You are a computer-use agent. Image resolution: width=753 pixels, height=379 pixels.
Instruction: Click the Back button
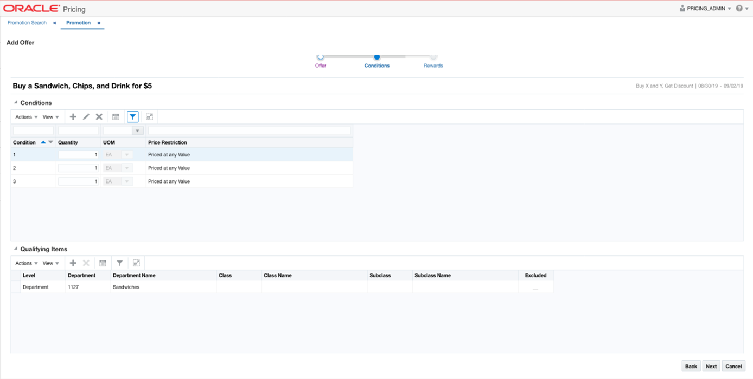(x=691, y=367)
